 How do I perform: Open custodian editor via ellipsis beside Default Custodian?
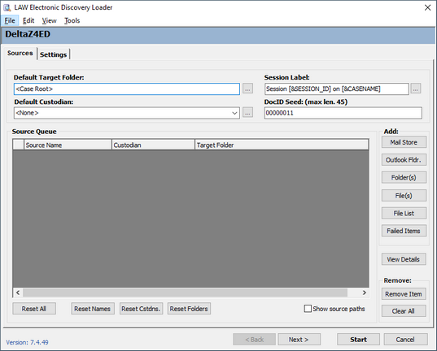point(247,112)
